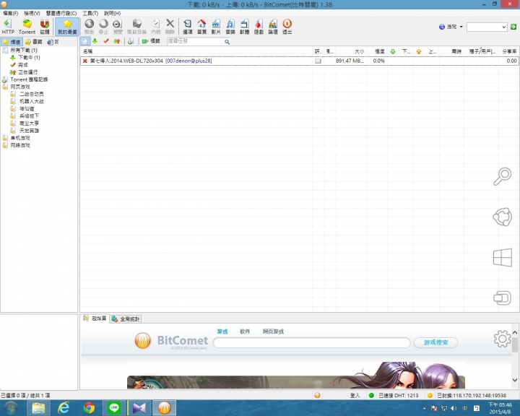The width and height of the screenshot is (520, 416).
Task: Click the Software toolbar icon
Action: tap(244, 27)
